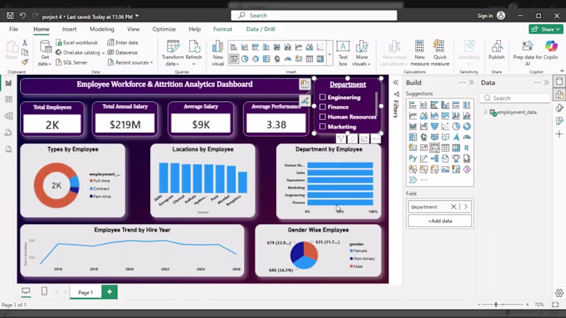Click the Share button
The image size is (566, 318).
click(545, 29)
